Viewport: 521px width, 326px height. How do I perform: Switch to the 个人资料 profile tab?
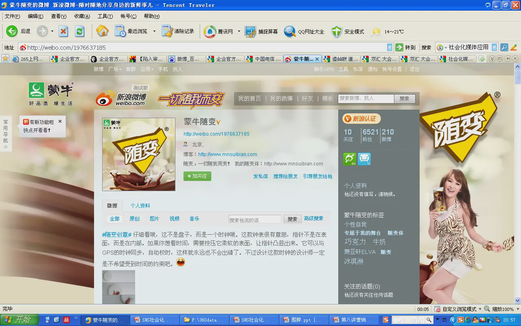140,206
